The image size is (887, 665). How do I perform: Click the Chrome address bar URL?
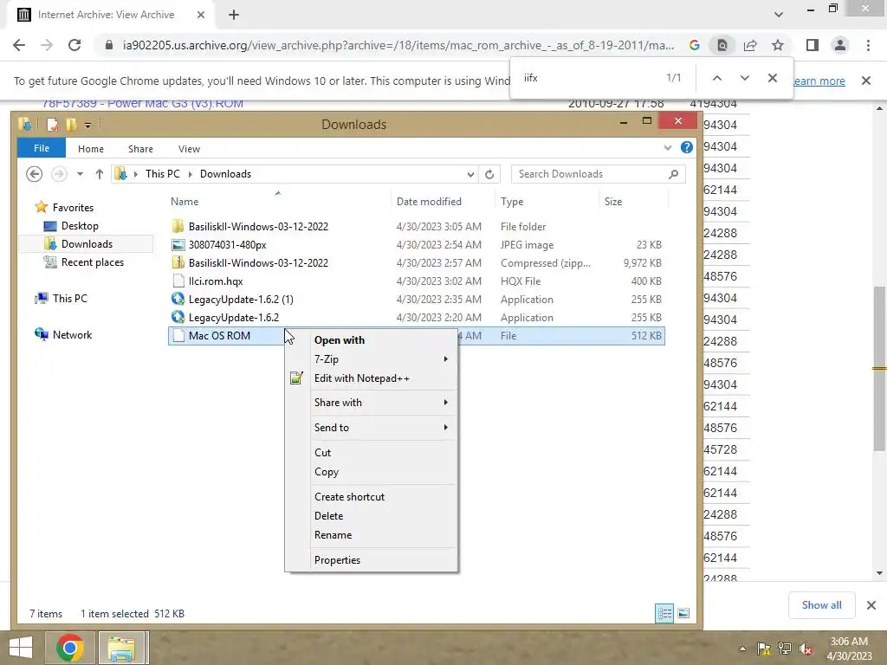click(x=398, y=45)
